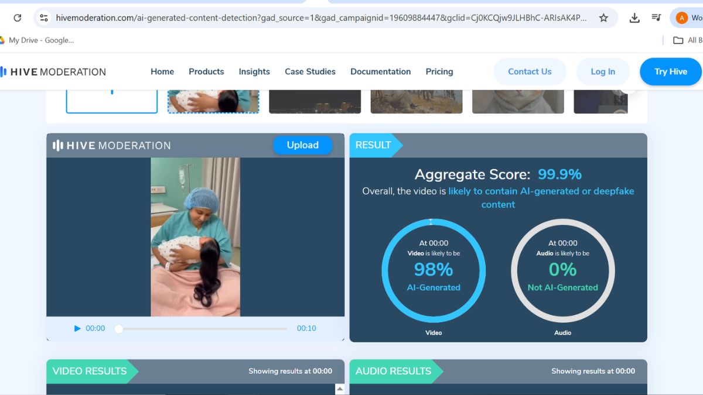
Task: Open the Case Studies nav item
Action: pyautogui.click(x=310, y=71)
